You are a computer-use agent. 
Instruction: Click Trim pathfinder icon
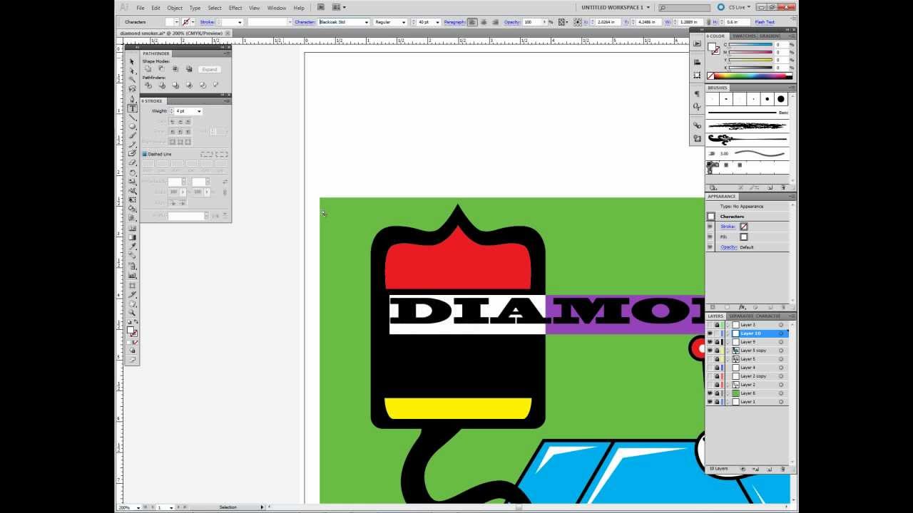click(161, 85)
